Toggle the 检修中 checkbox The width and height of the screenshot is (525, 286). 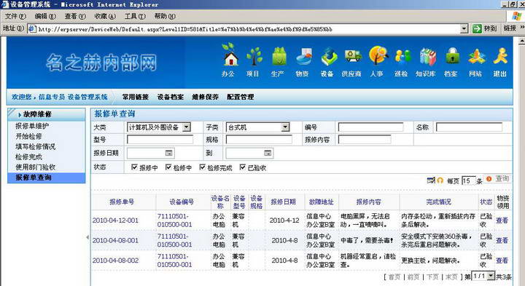pos(168,167)
